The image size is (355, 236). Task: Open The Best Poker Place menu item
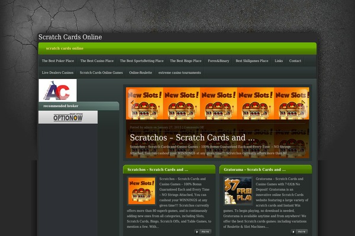tap(58, 61)
